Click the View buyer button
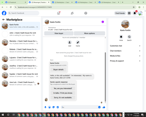146x117 pixels. point(59,33)
